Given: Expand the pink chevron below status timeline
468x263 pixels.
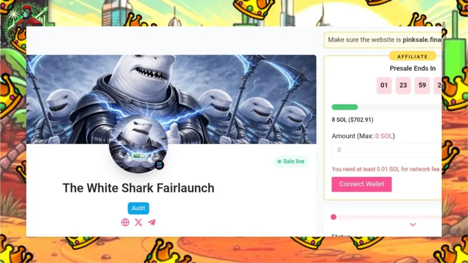Looking at the screenshot, I should coord(413,224).
